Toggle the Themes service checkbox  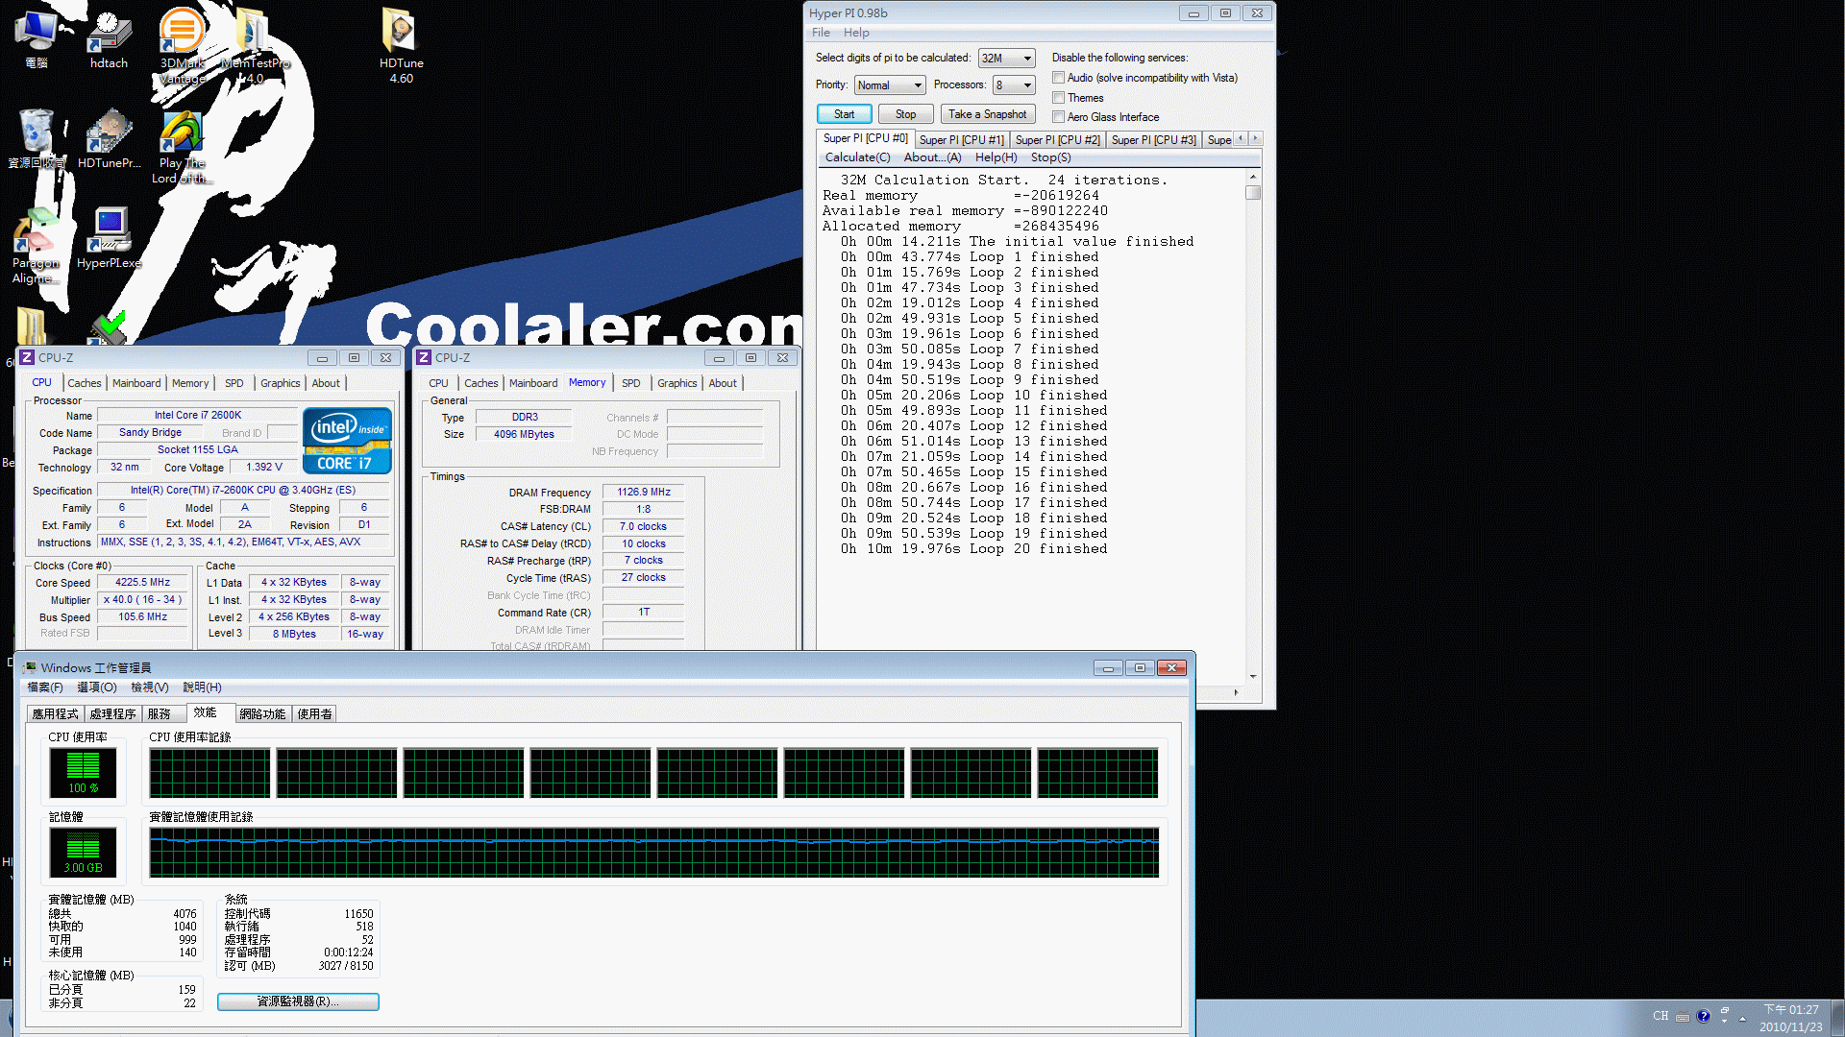[x=1058, y=98]
